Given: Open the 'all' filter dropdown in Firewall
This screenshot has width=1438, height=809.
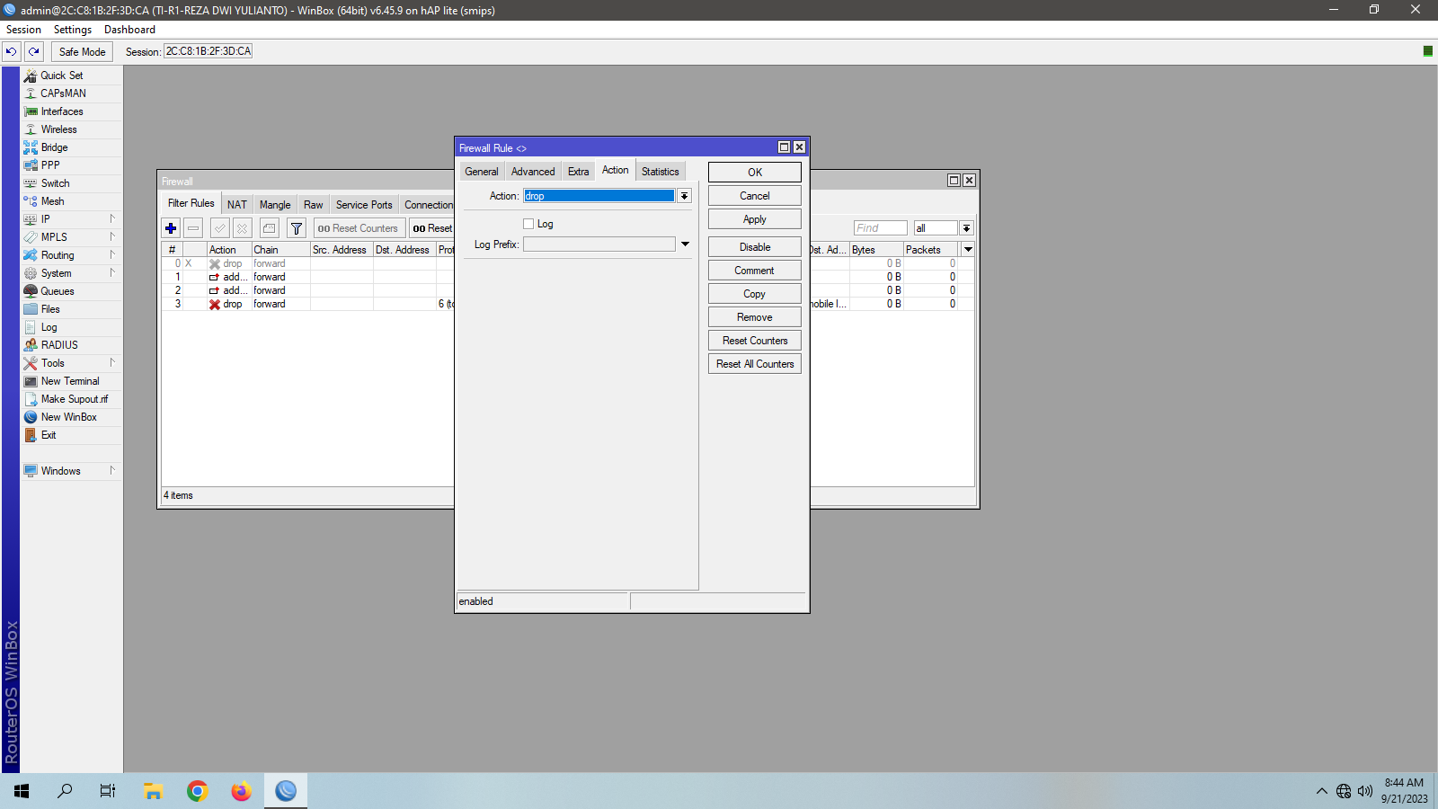Looking at the screenshot, I should [966, 228].
